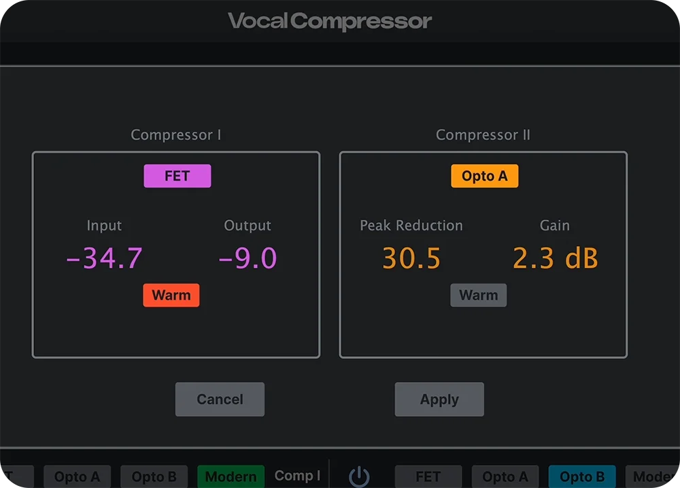Toggle the gray Warm button in Compressor II

coord(478,295)
